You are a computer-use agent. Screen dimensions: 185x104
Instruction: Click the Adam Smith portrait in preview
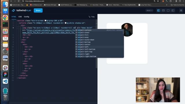pos(127,30)
